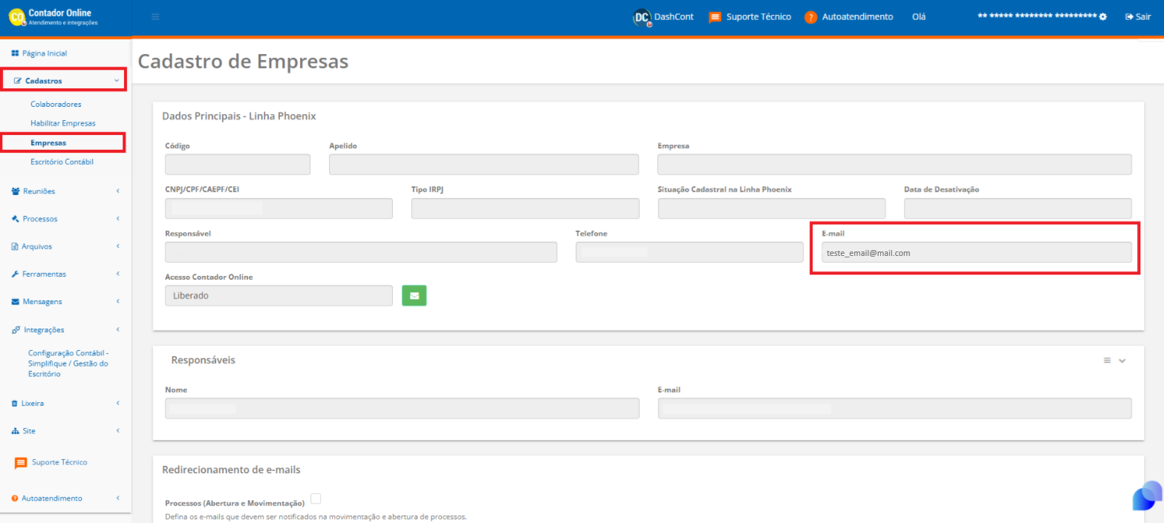
Task: Click the Sair logout link
Action: click(1138, 17)
